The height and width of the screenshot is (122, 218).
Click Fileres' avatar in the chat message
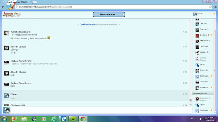click(x=6, y=96)
